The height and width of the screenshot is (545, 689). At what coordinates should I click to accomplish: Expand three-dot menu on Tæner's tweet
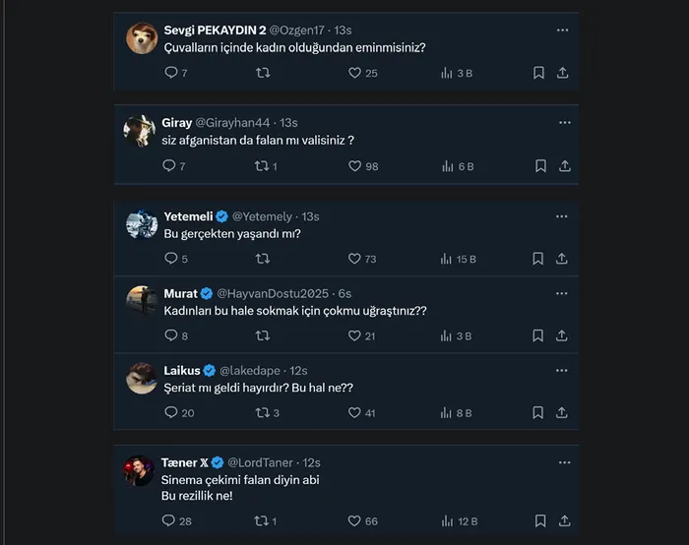click(563, 461)
